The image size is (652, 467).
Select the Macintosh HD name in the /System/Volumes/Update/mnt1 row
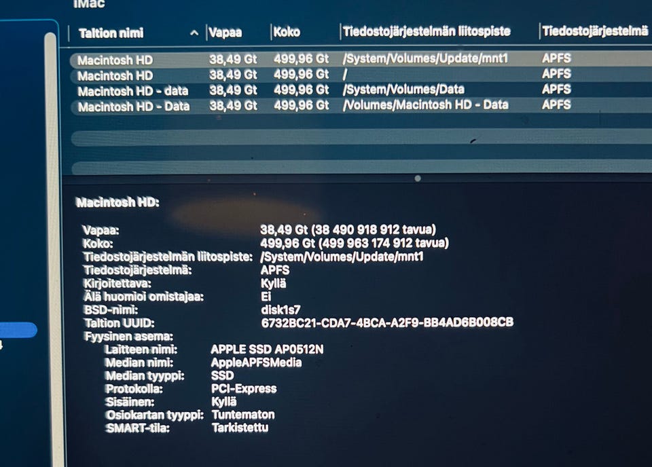[x=115, y=60]
